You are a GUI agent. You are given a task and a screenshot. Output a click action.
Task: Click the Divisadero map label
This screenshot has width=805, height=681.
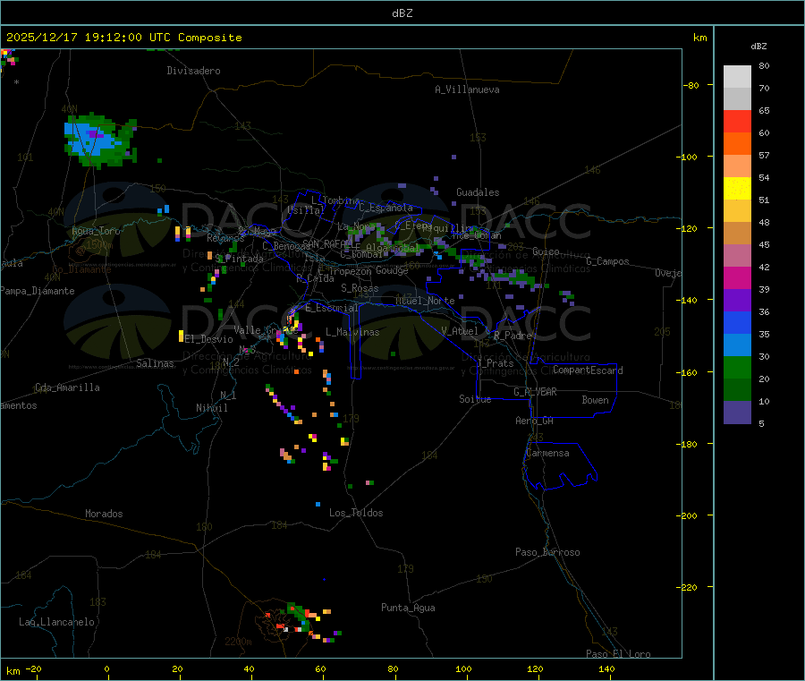click(x=193, y=71)
